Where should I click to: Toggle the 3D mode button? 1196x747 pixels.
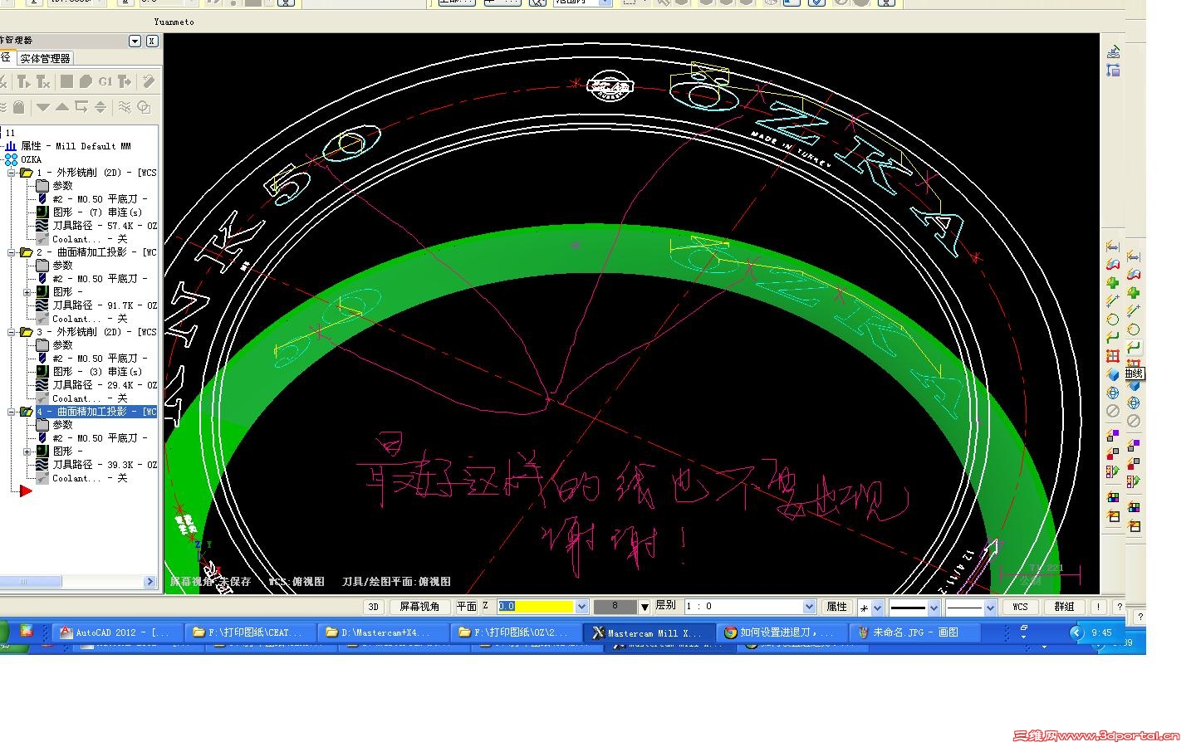(374, 607)
